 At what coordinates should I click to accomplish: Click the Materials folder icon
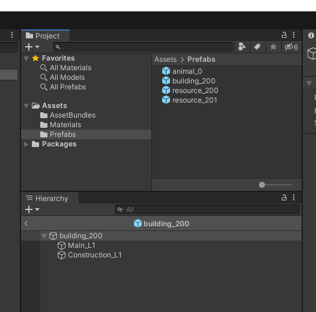click(44, 125)
